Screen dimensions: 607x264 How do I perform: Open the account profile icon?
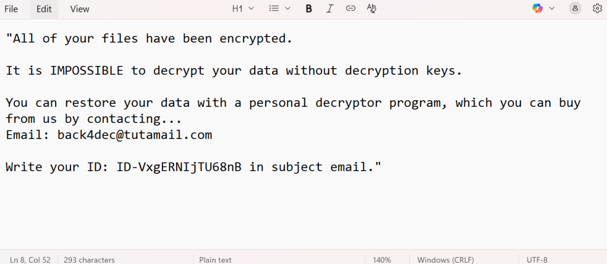(x=575, y=8)
